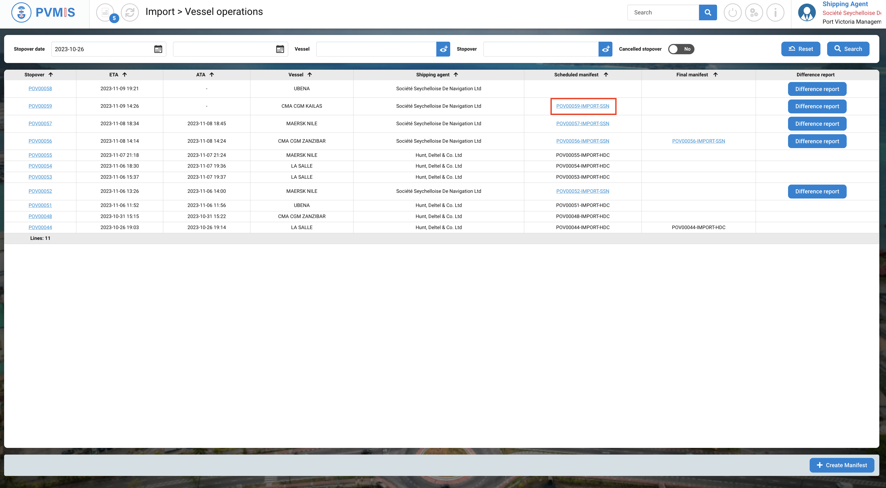Click the top Search text field
The image size is (886, 488).
tap(663, 12)
